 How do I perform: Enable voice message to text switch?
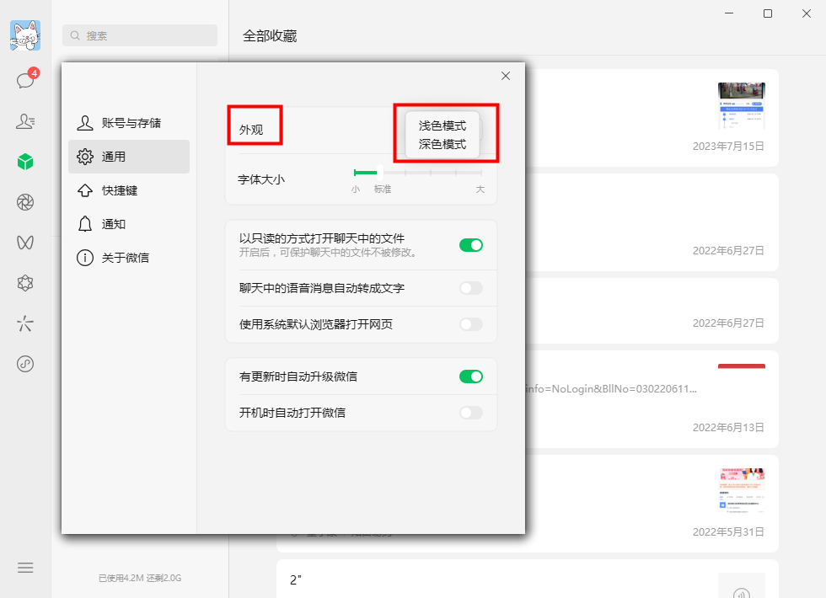(471, 288)
